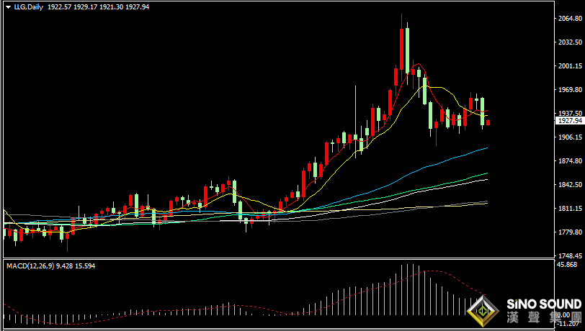Select the LLG,Daily symbol title text
The height and width of the screenshot is (331, 585).
[x=29, y=6]
